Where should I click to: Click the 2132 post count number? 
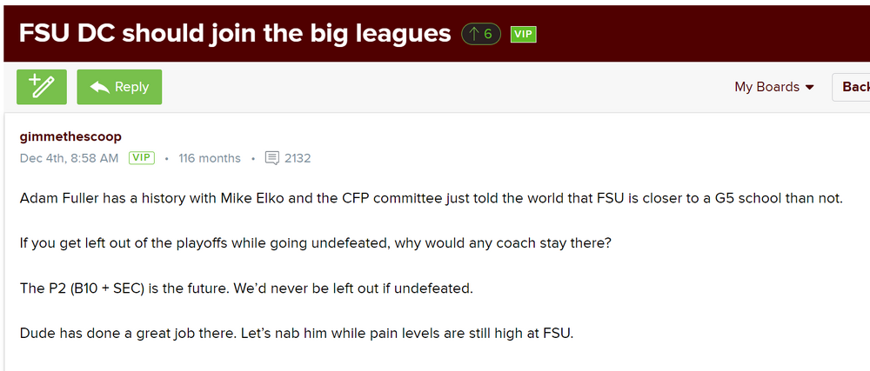point(298,158)
